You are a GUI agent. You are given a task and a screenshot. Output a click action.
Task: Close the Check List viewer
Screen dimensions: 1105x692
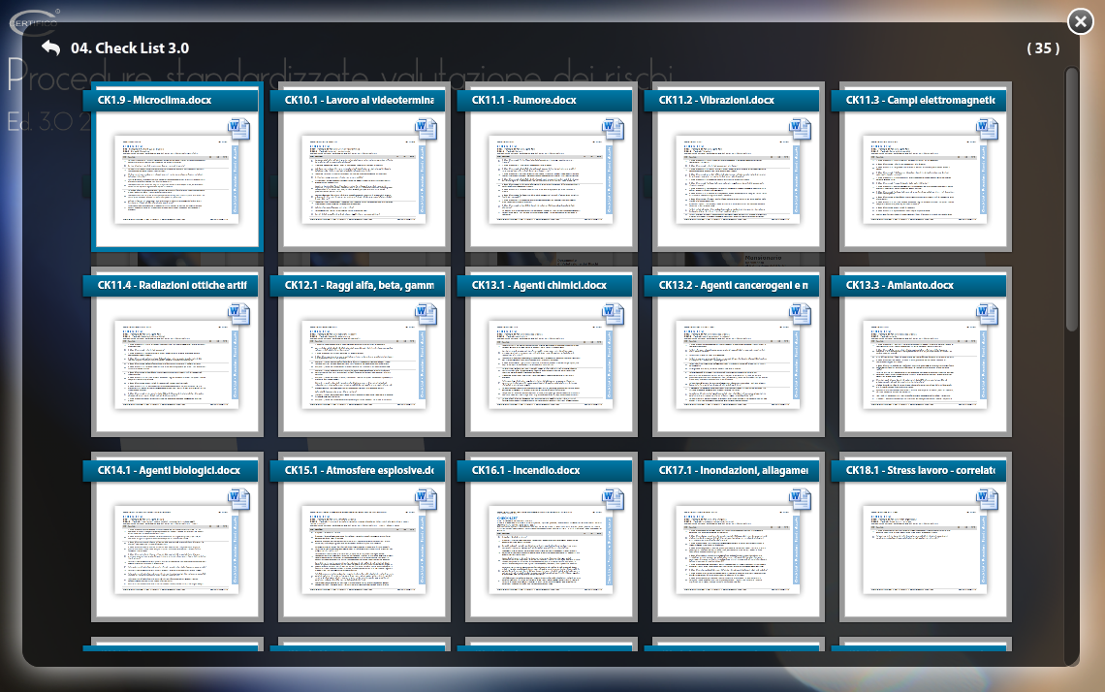pyautogui.click(x=1080, y=22)
